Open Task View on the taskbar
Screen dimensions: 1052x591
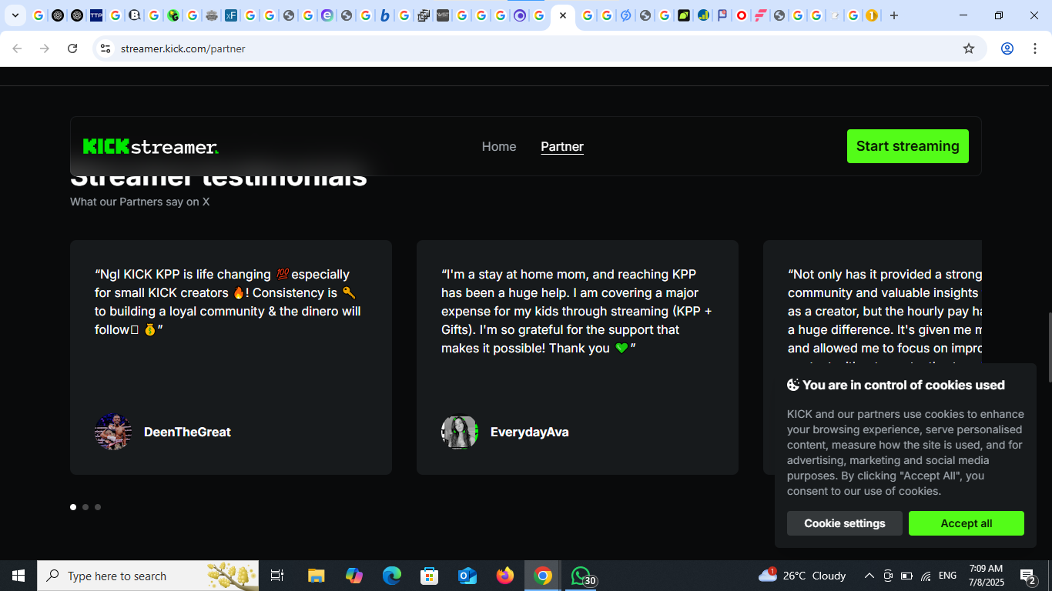[x=277, y=576]
